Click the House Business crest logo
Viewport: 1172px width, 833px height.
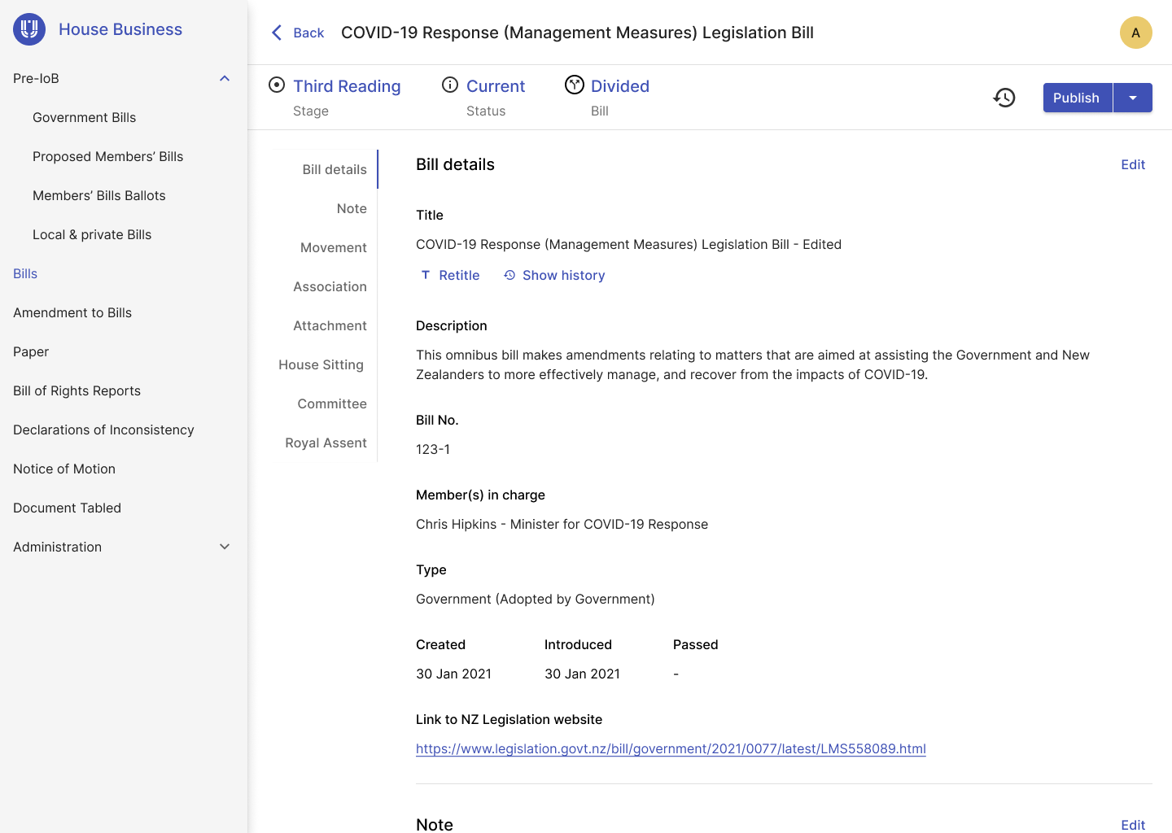29,29
